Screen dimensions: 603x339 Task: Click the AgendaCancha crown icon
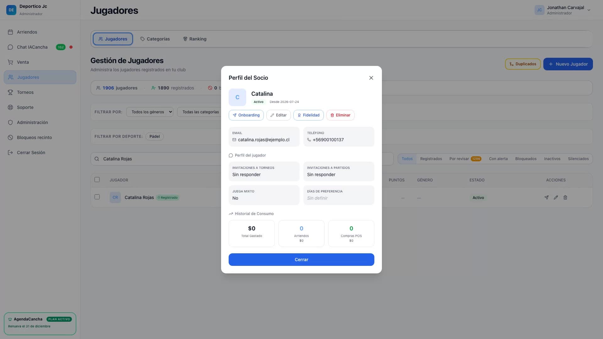10,319
